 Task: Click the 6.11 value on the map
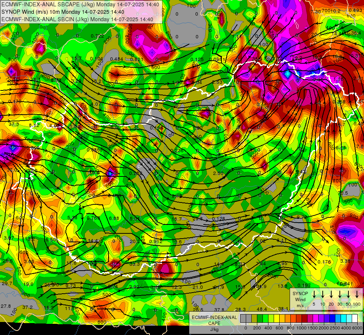pyautogui.click(x=281, y=240)
